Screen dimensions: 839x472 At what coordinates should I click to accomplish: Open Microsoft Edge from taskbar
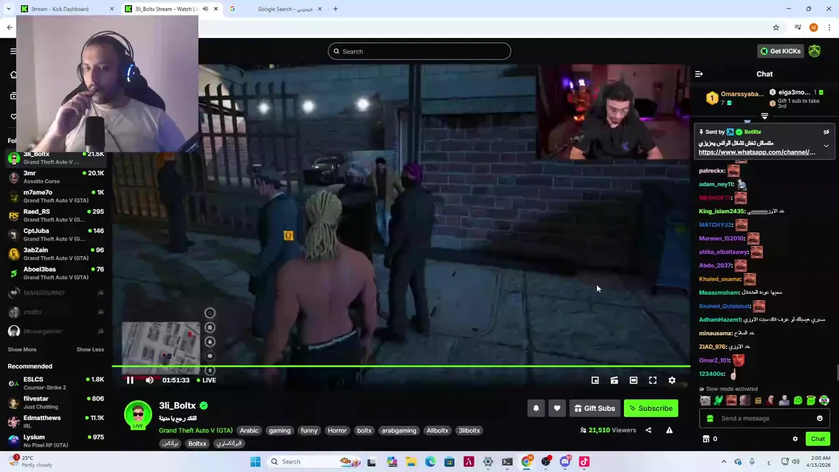pos(430,462)
